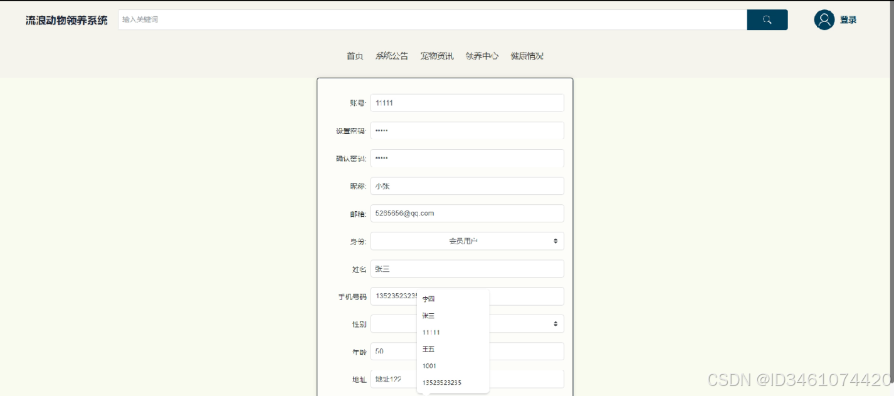The image size is (894, 396).
Task: Click the 邮箱 field with 5255656@qq.com
Action: tap(467, 213)
